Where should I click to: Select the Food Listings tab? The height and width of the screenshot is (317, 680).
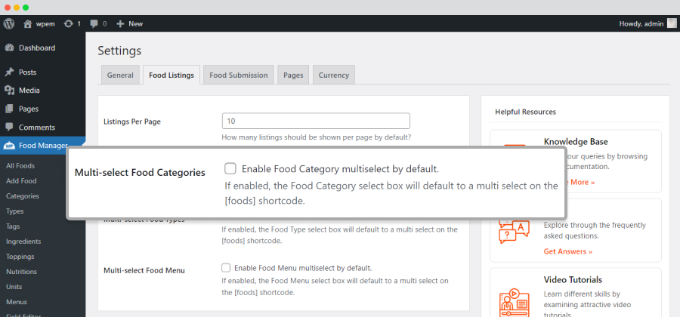click(172, 75)
